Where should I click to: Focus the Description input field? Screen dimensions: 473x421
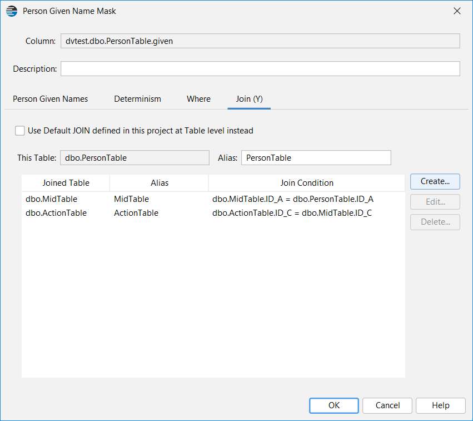[260, 69]
